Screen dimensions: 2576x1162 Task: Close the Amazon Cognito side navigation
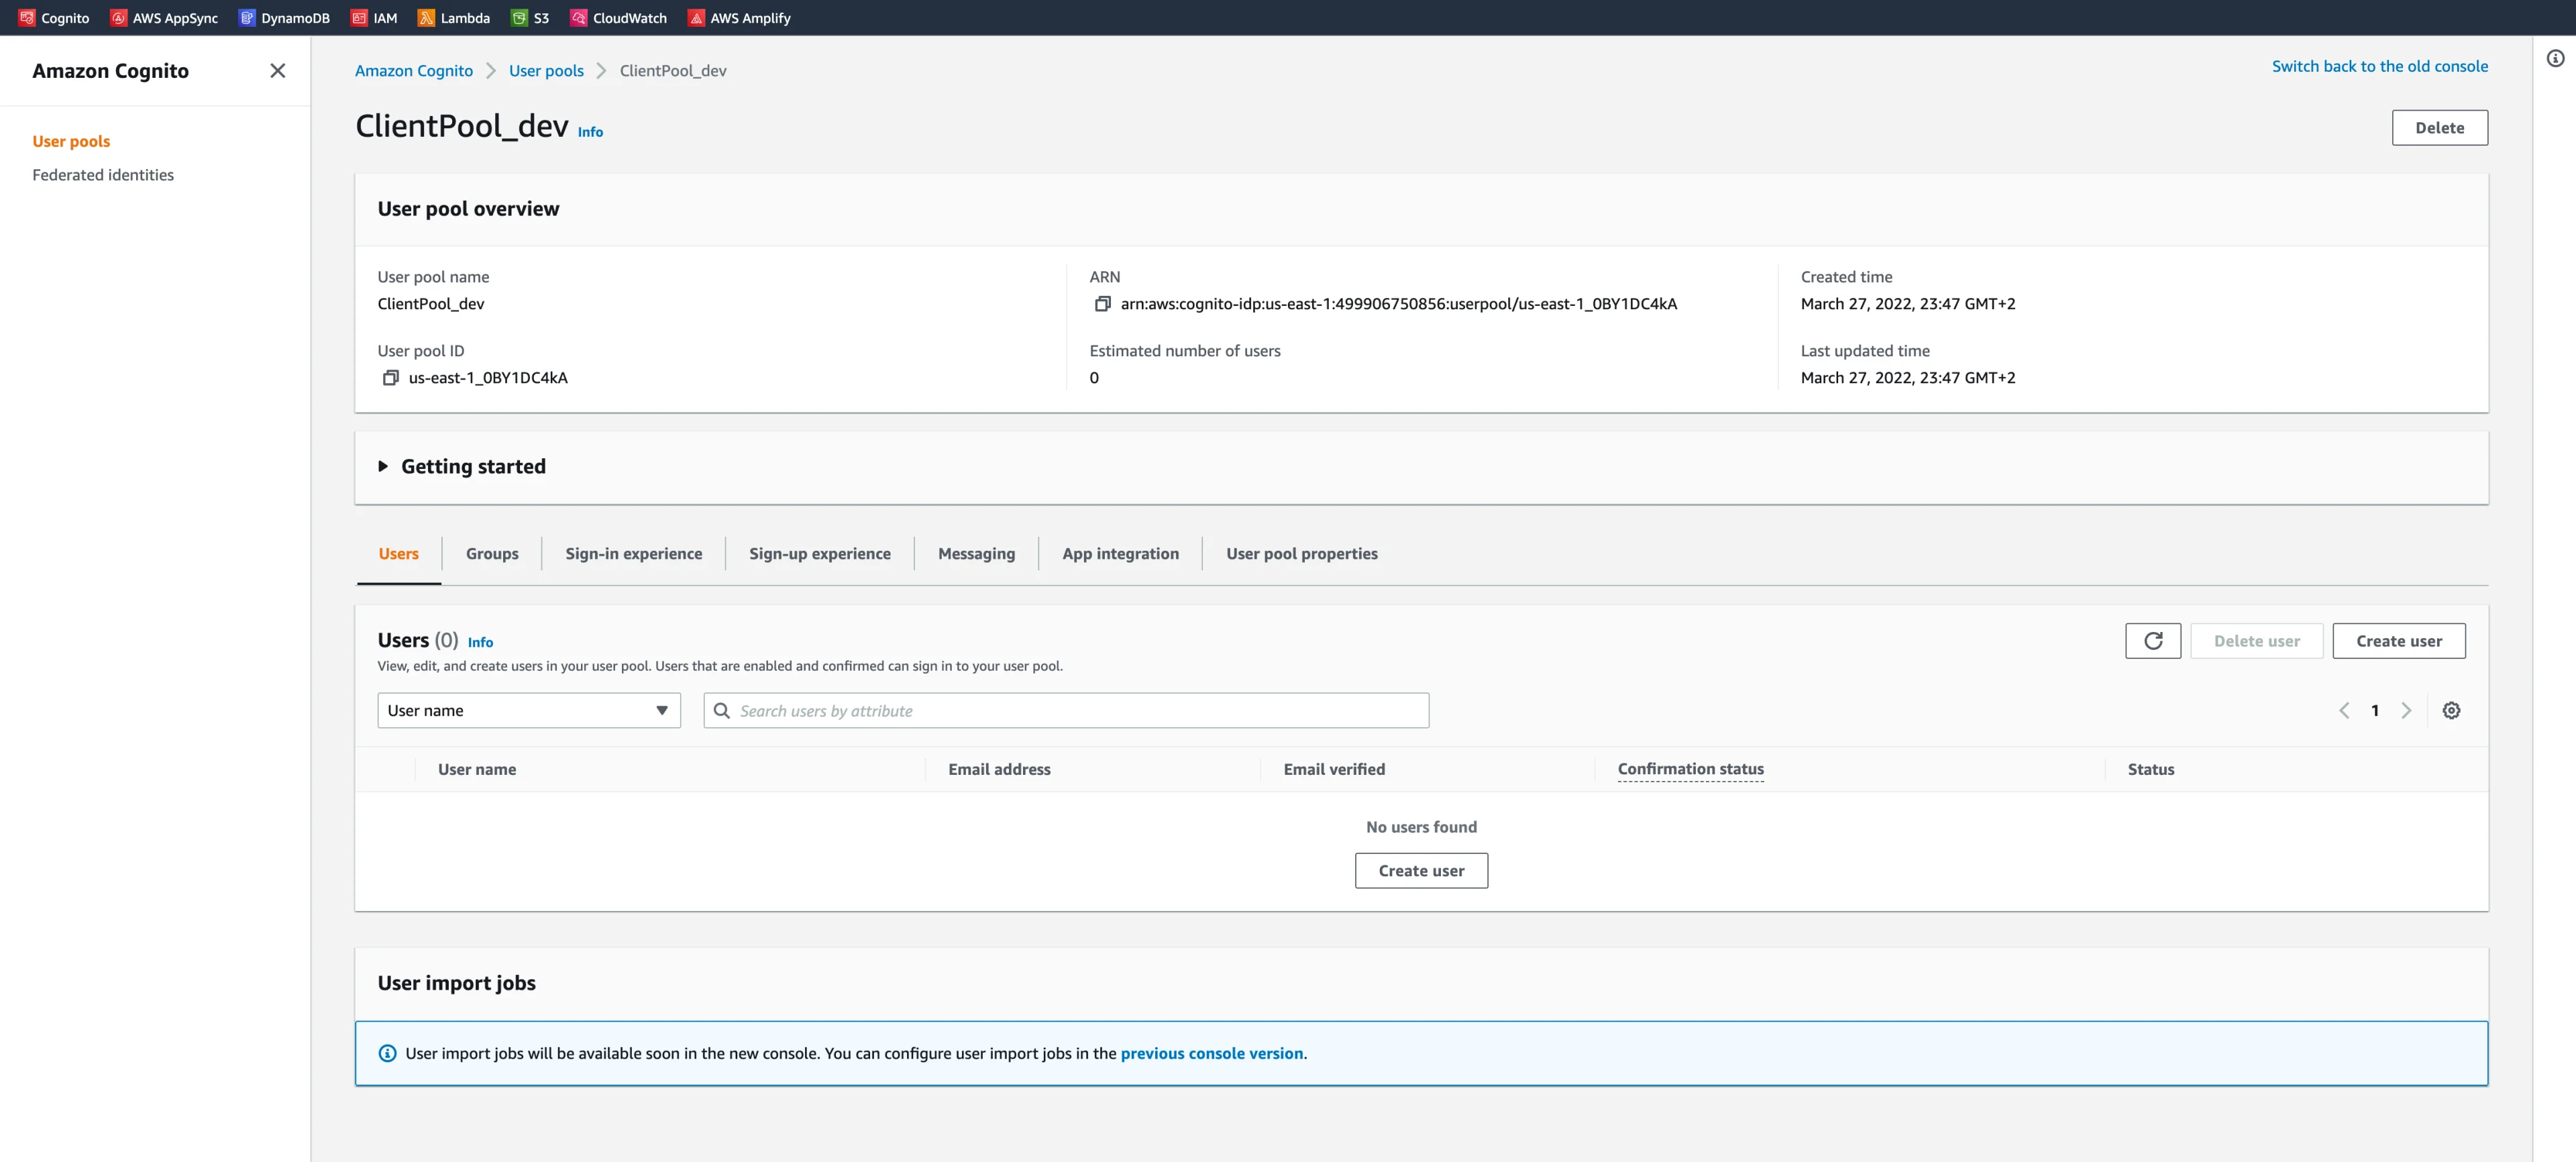[278, 70]
